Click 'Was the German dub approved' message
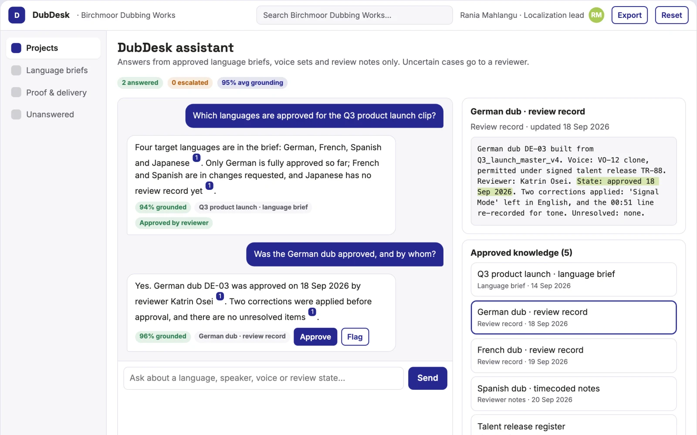 pyautogui.click(x=345, y=254)
